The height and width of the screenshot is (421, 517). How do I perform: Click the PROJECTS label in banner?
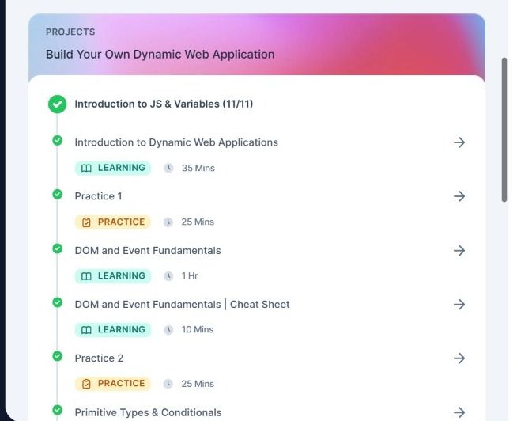[x=70, y=32]
